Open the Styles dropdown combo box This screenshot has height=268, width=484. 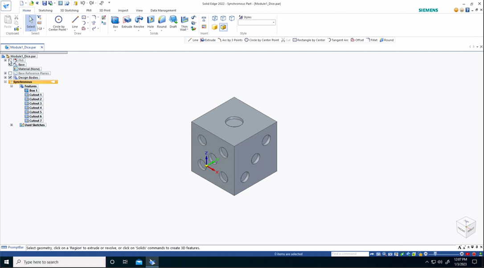[257, 23]
